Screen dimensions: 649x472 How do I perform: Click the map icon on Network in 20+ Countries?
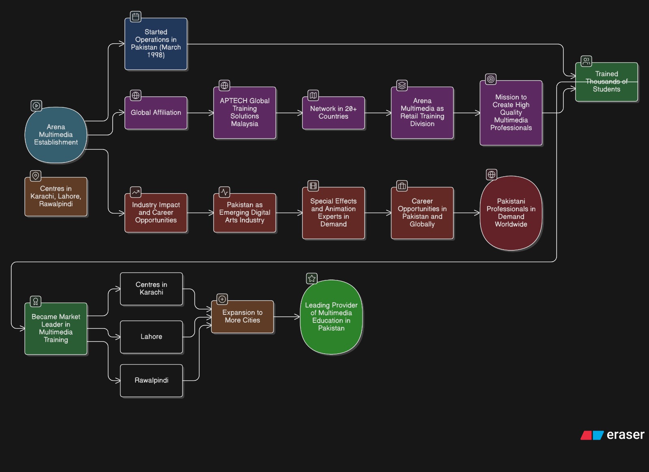point(313,95)
